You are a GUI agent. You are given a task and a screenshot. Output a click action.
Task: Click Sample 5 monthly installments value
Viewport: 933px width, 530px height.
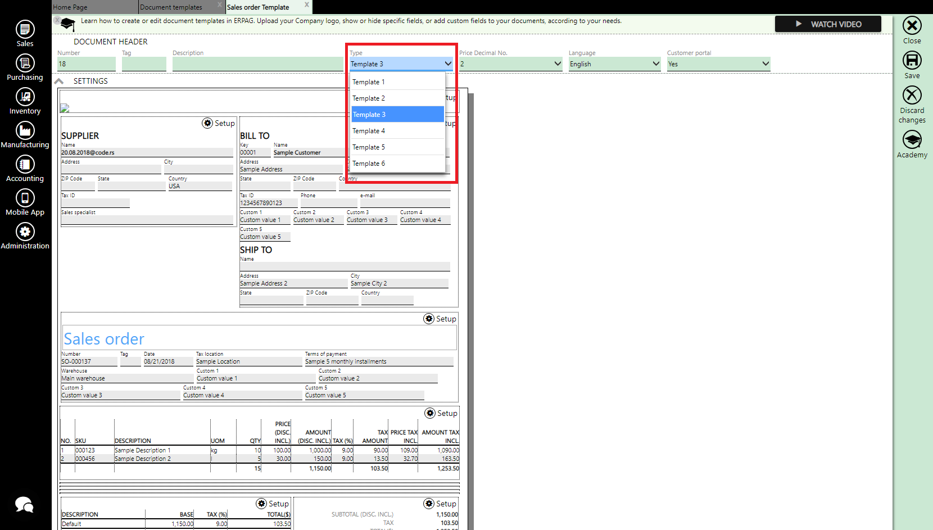pos(346,361)
